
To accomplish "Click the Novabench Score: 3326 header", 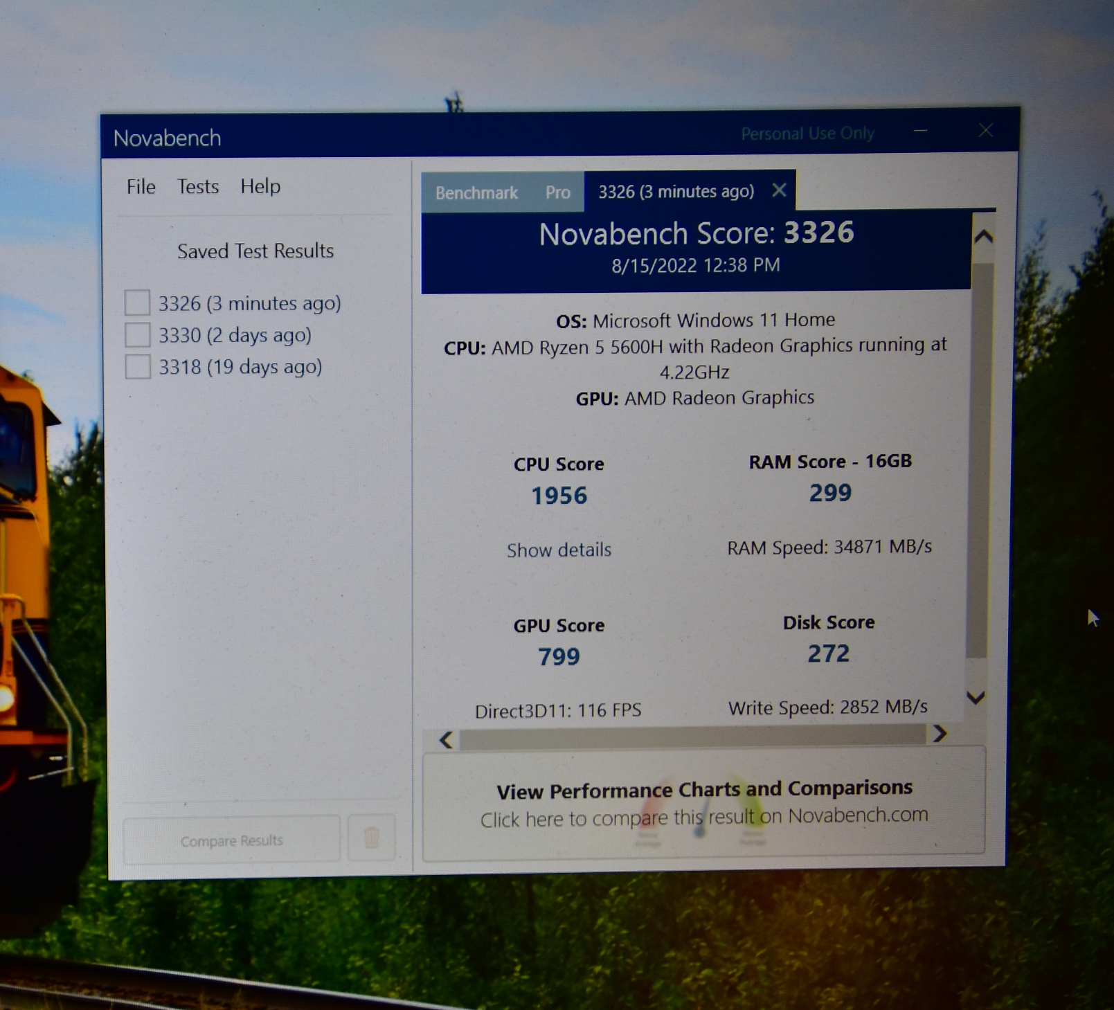I will tap(697, 233).
